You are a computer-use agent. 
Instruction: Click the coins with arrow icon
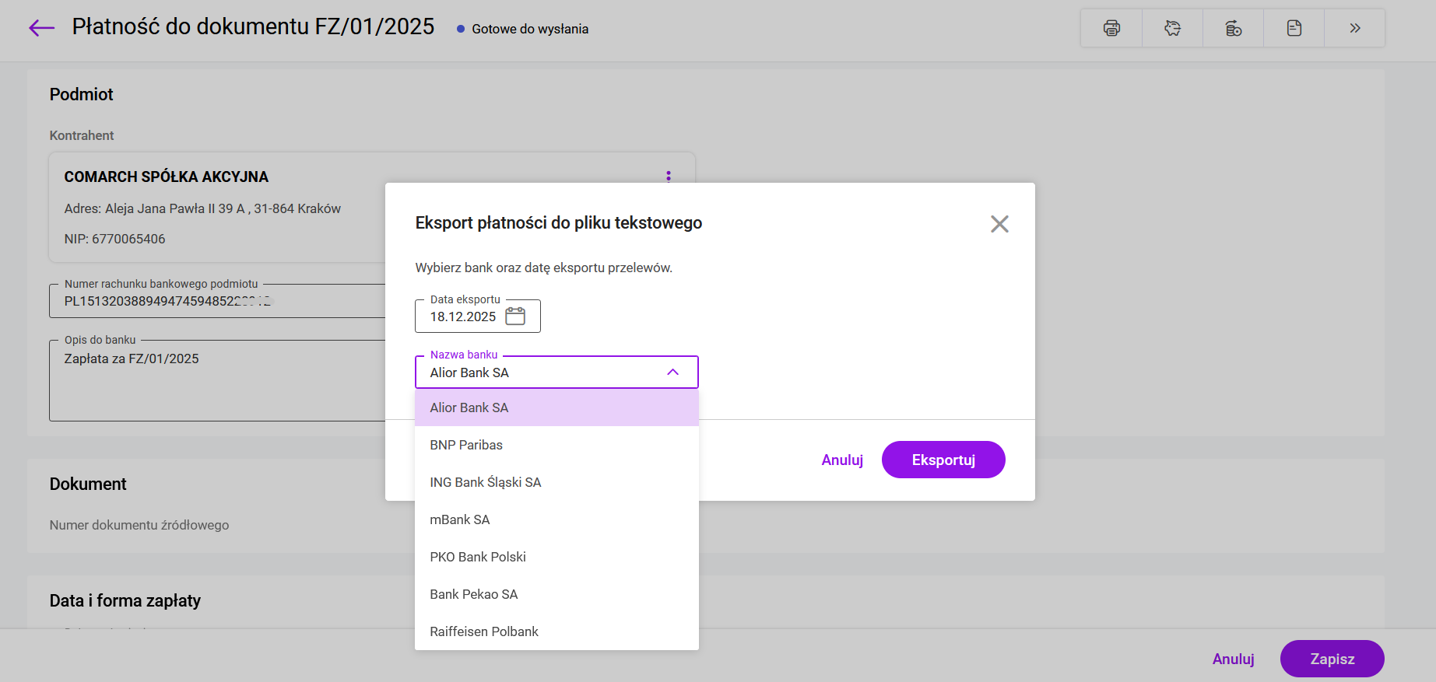click(1233, 29)
